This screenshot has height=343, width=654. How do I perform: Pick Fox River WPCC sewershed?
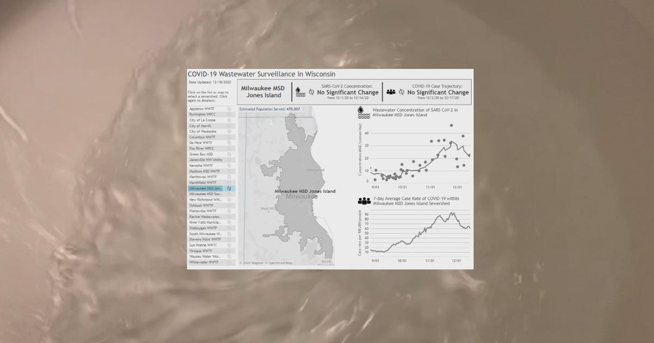211,149
